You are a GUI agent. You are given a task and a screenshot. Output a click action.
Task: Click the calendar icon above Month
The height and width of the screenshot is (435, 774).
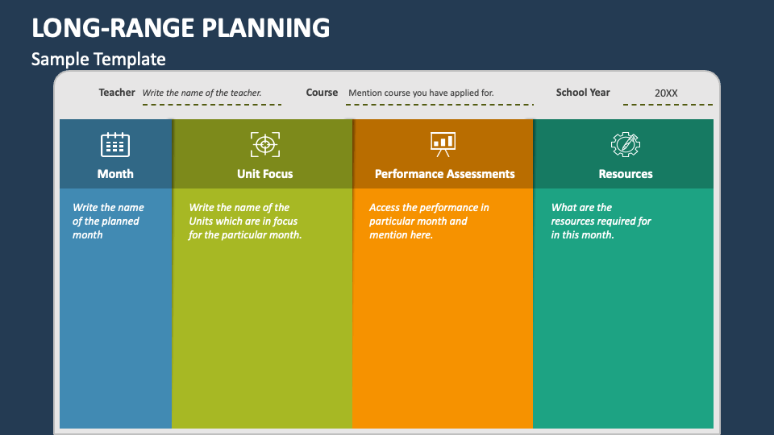(x=115, y=144)
